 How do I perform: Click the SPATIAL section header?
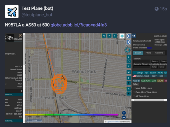(14, 95)
